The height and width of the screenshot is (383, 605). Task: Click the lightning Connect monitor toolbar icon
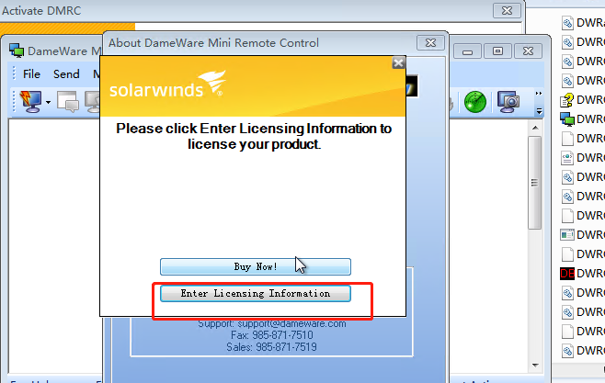31,102
